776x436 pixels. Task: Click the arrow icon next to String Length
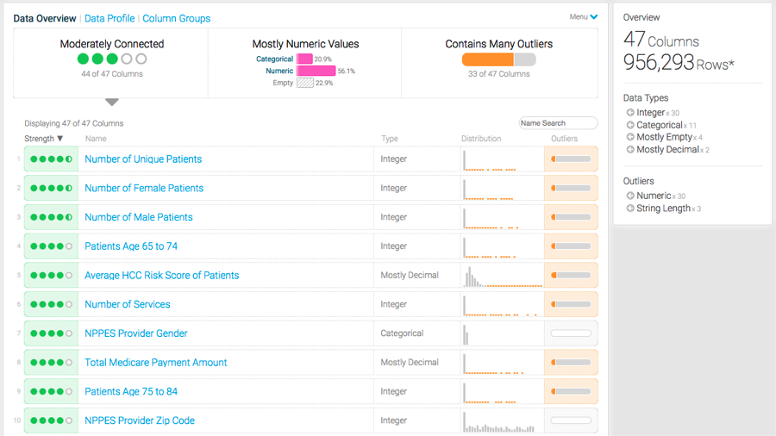coord(630,209)
